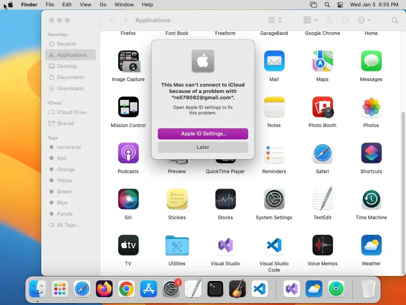406x305 pixels.
Task: Open App Store from the Dock
Action: pos(149,289)
